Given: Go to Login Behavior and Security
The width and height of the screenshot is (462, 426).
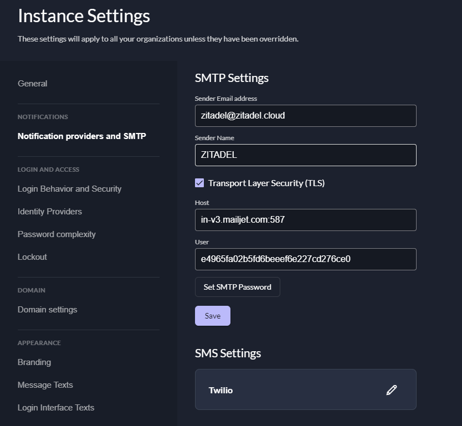Looking at the screenshot, I should [x=69, y=189].
